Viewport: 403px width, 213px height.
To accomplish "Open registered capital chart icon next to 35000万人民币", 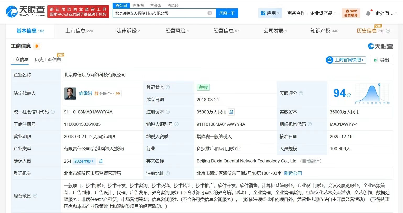I will (x=231, y=112).
